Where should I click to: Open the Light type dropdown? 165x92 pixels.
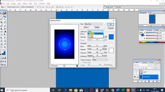(x=95, y=31)
